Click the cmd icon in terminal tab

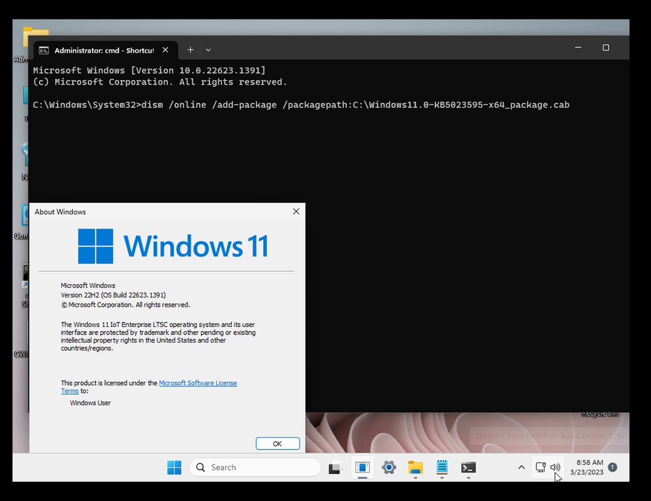pos(44,50)
